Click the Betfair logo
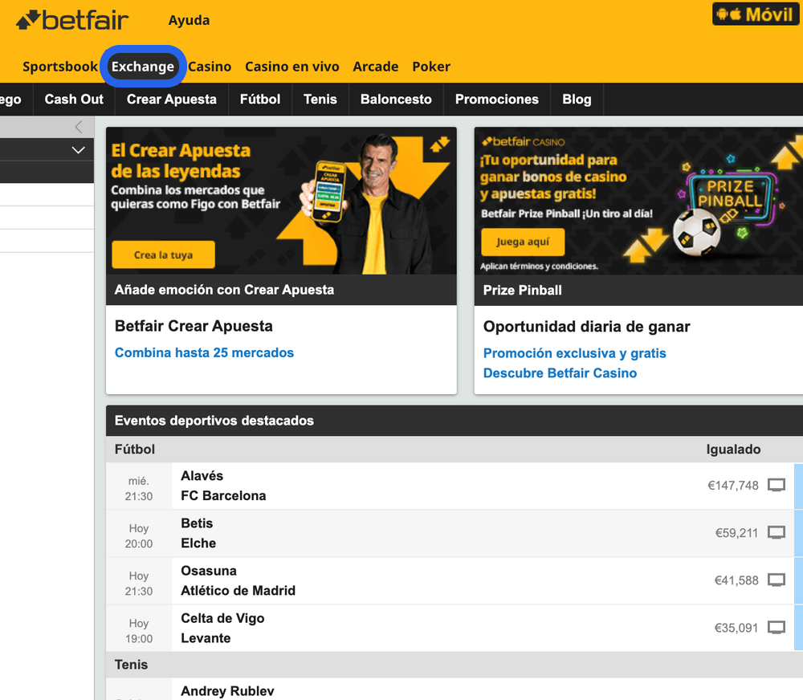803x700 pixels. 72,20
